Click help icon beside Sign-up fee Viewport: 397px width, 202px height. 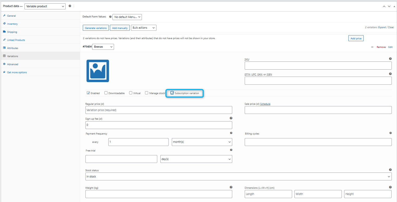point(231,118)
